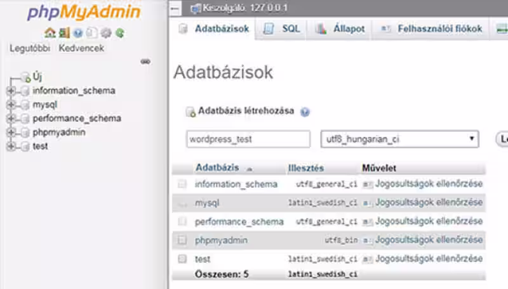Image resolution: width=508 pixels, height=289 pixels.
Task: Sort by Adatbázis column header
Action: click(217, 168)
